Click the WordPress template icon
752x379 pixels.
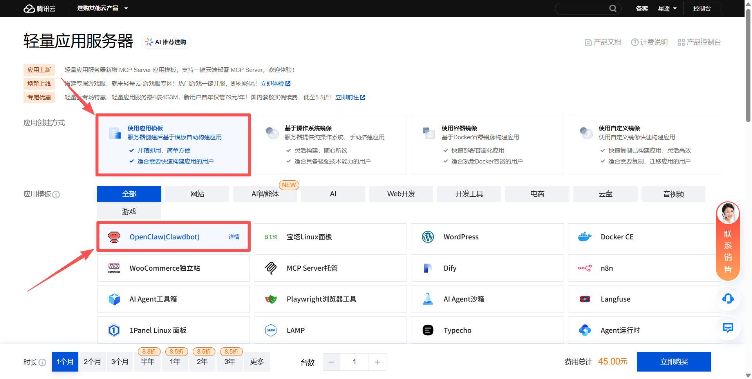point(428,237)
